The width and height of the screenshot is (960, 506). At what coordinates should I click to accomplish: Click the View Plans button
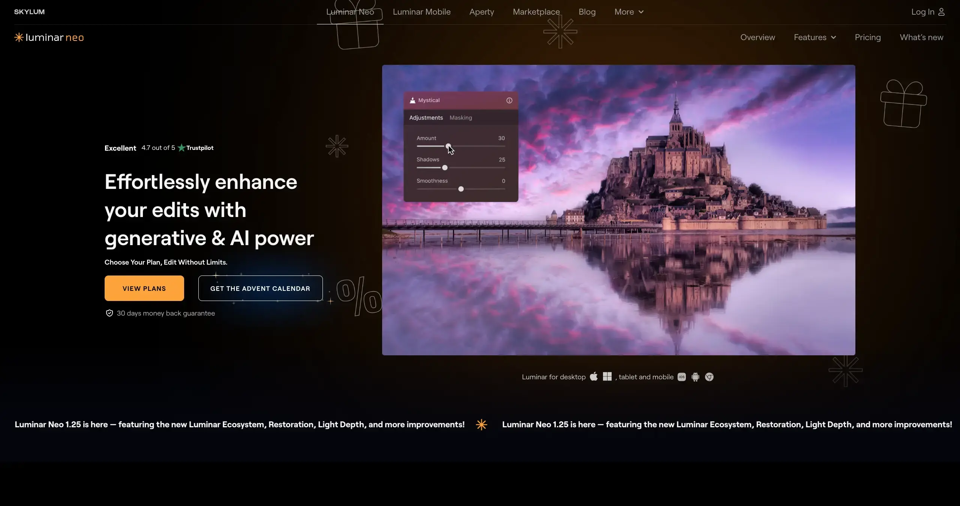tap(144, 288)
